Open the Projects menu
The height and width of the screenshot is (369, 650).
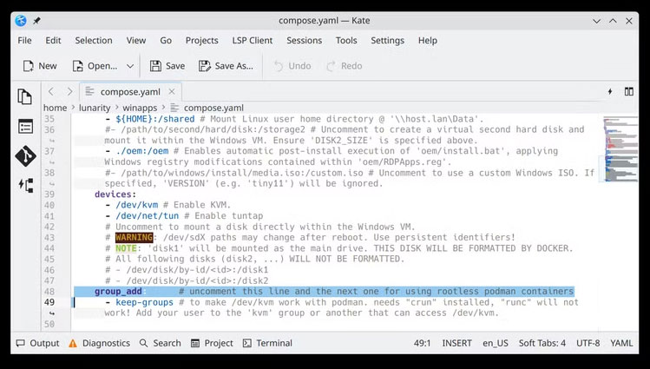click(x=202, y=41)
